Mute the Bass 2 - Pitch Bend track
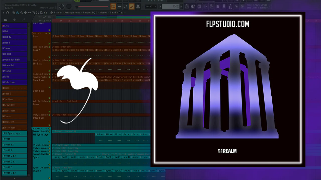321x180 pixels. pyautogui.click(x=49, y=60)
